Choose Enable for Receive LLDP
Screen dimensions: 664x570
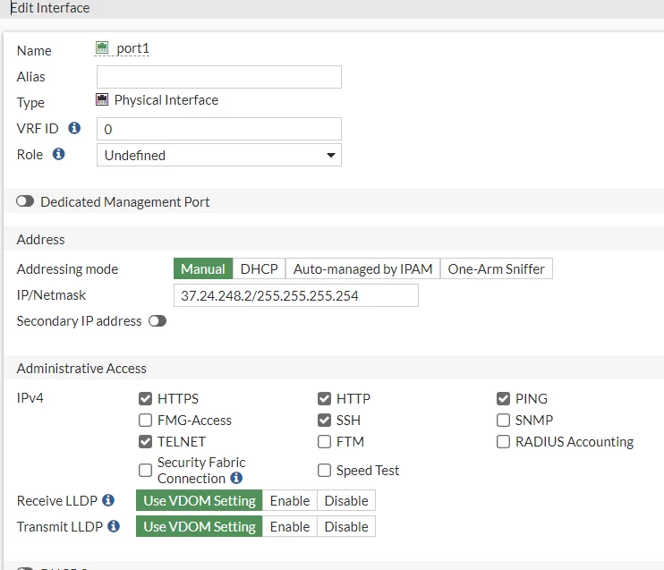[290, 500]
